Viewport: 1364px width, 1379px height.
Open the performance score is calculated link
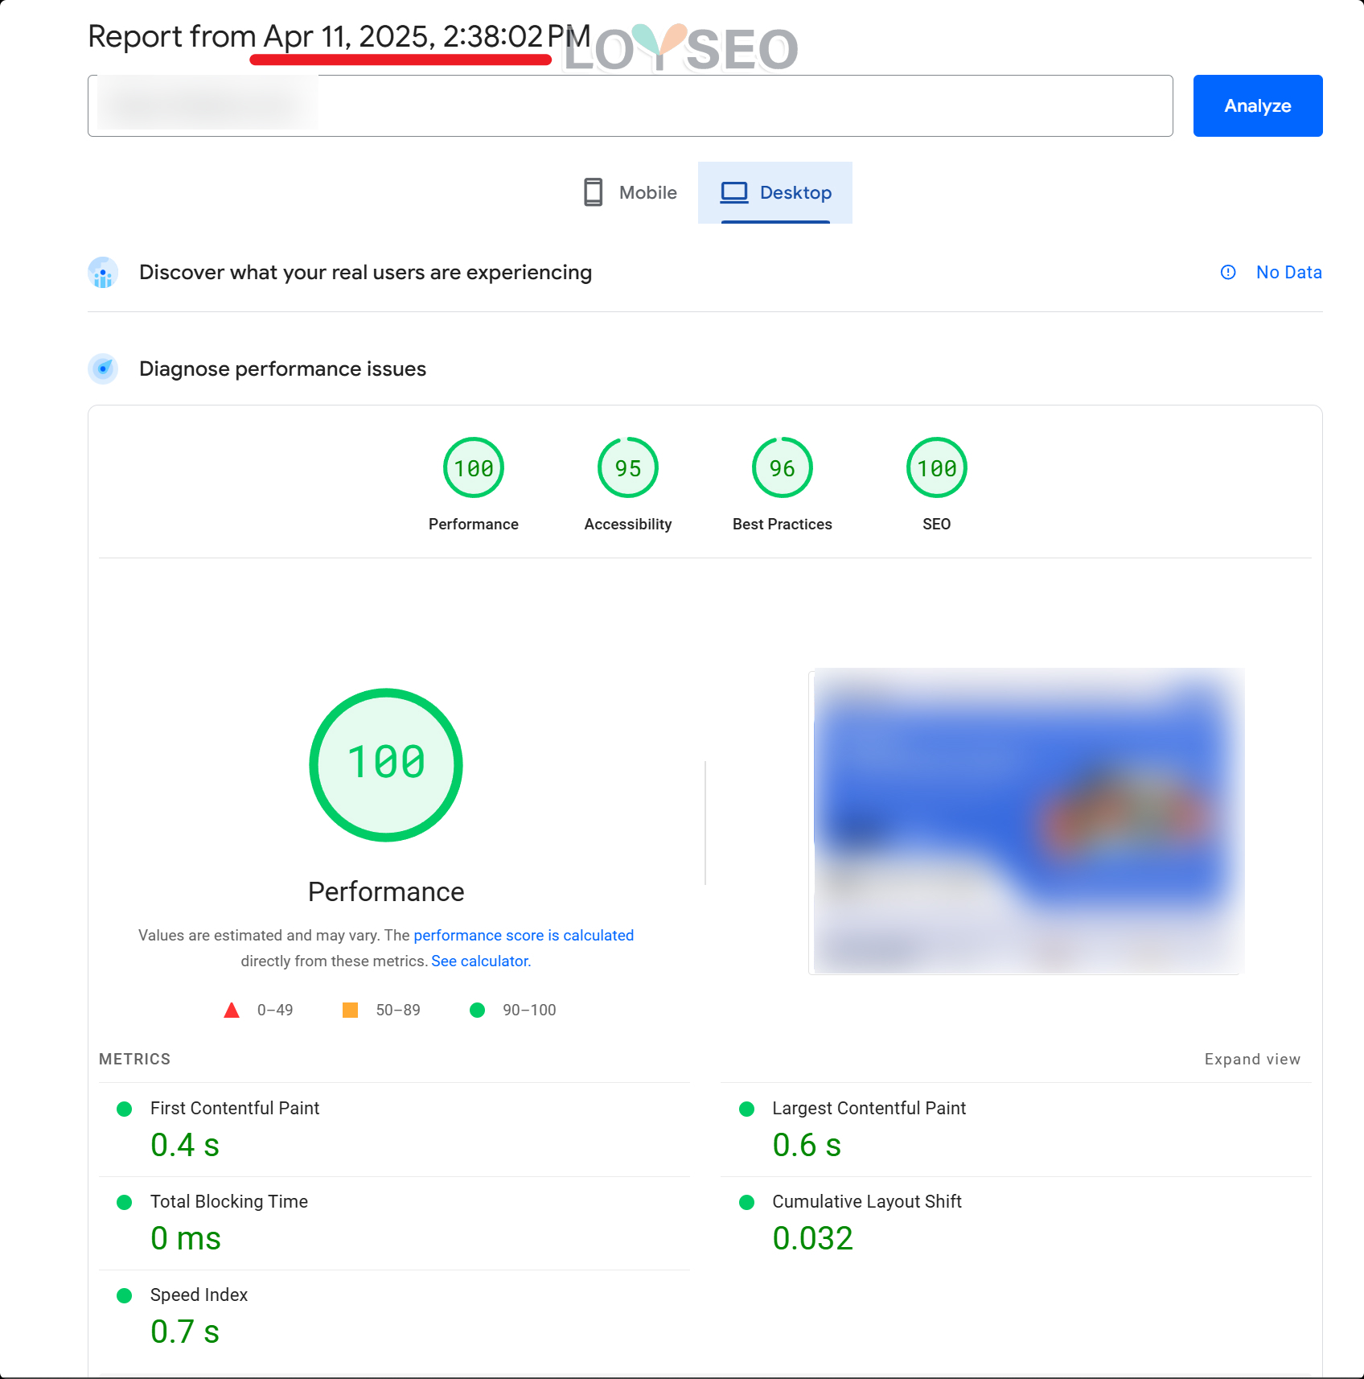tap(524, 936)
